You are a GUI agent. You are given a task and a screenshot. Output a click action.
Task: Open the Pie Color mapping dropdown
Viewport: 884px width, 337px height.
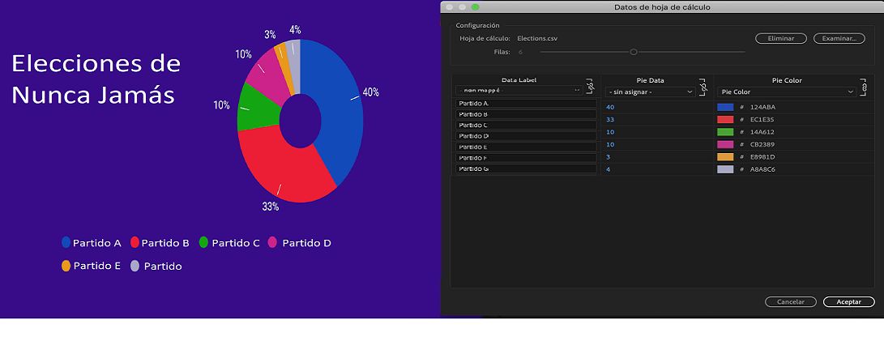click(787, 92)
